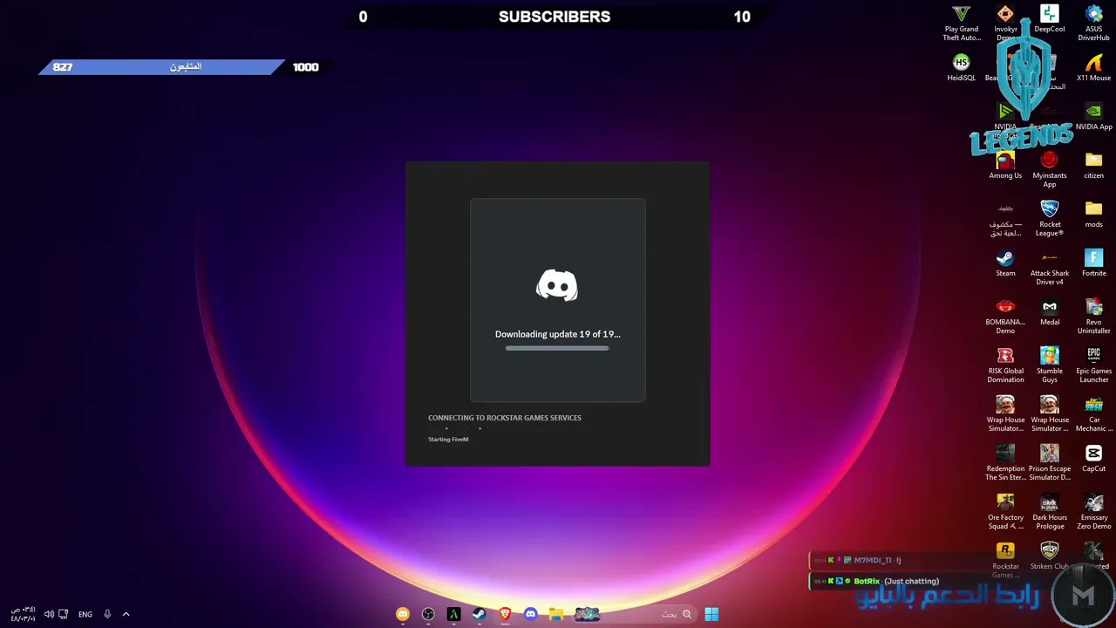Select the mods folder on desktop
1116x628 pixels.
(x=1093, y=215)
